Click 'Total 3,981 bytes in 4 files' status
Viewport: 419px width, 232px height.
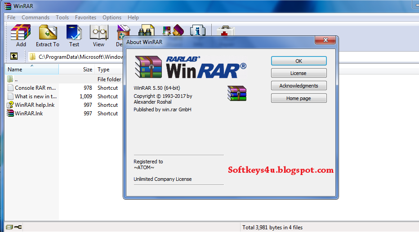click(272, 227)
